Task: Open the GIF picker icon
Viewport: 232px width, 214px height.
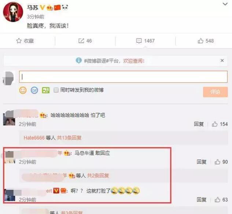Action: pyautogui.click(x=34, y=90)
